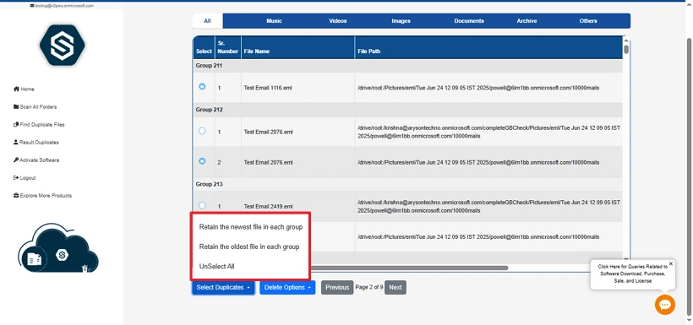Click the Group 212 header row
The width and height of the screenshot is (693, 325).
coord(407,110)
